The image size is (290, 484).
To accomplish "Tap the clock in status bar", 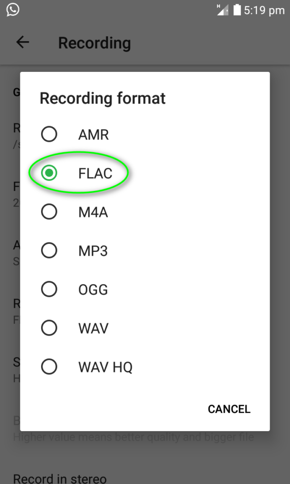I will click(x=264, y=10).
